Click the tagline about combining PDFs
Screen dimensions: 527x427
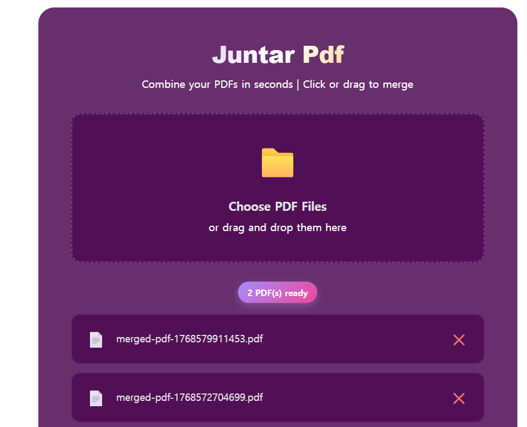click(x=277, y=84)
